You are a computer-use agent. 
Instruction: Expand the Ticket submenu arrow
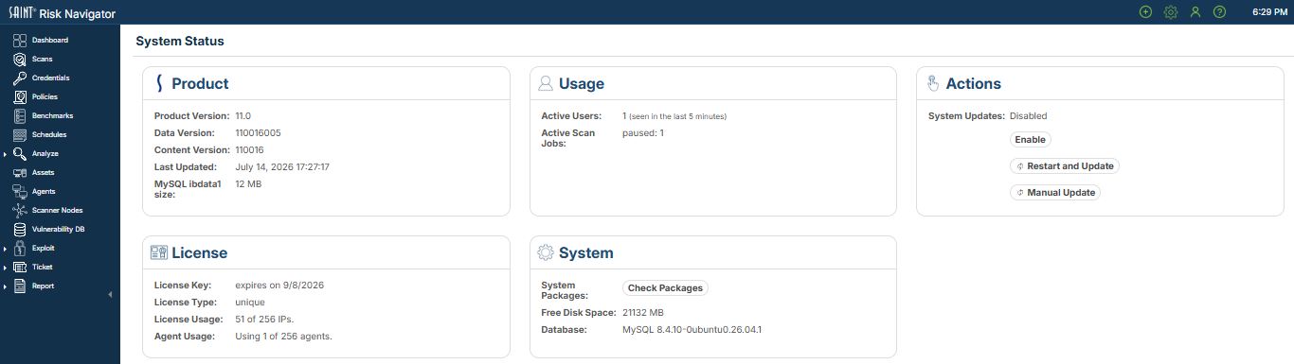(6, 268)
